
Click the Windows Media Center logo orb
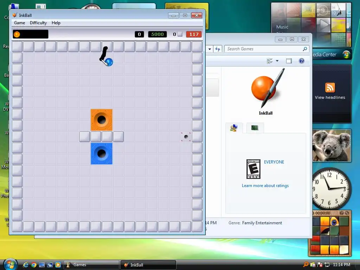(x=346, y=54)
